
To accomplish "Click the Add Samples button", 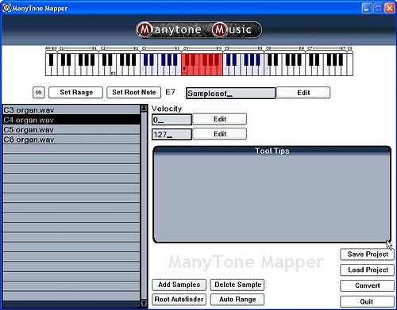I will (x=179, y=285).
